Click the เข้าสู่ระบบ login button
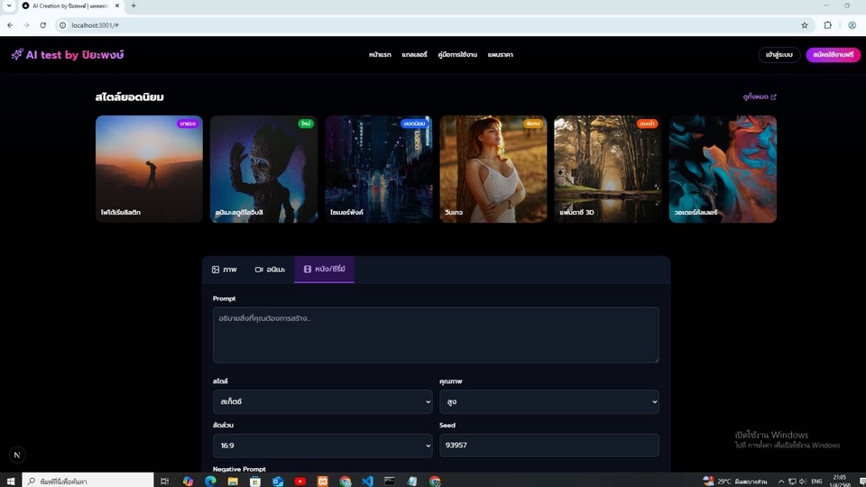Screen dimensions: 866x487 coord(778,55)
